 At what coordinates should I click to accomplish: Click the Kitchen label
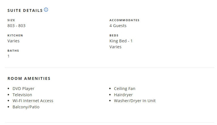point(15,35)
